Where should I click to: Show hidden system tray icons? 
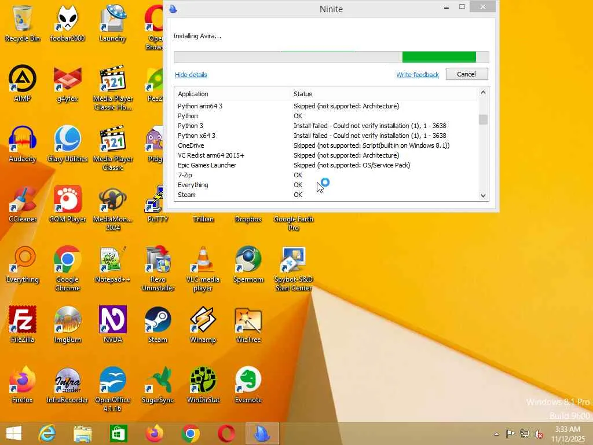pos(496,434)
